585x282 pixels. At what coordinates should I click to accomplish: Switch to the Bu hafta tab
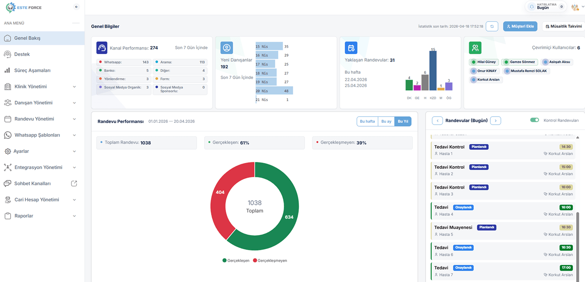coord(367,121)
